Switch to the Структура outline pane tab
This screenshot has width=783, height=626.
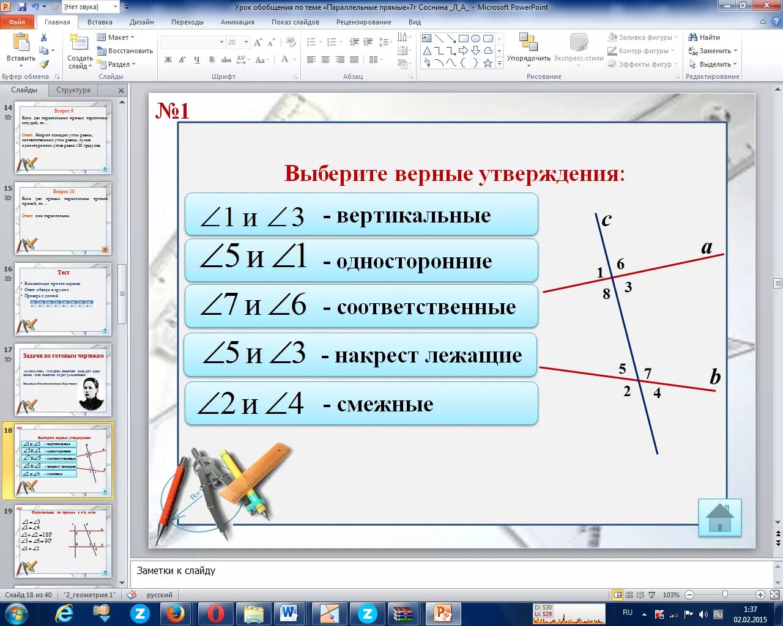(73, 90)
